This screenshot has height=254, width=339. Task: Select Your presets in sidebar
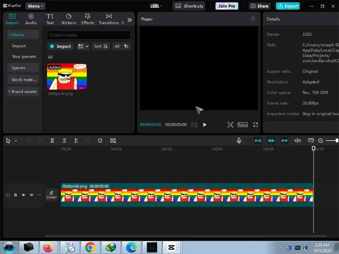[24, 57]
